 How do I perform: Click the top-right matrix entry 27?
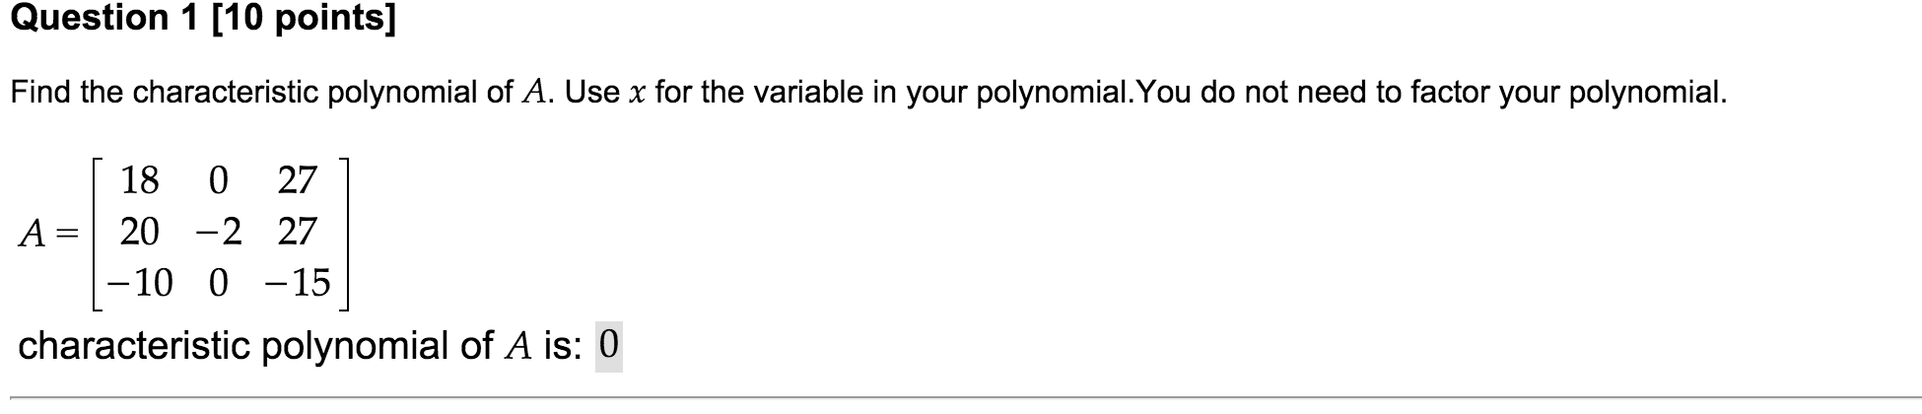click(x=297, y=180)
